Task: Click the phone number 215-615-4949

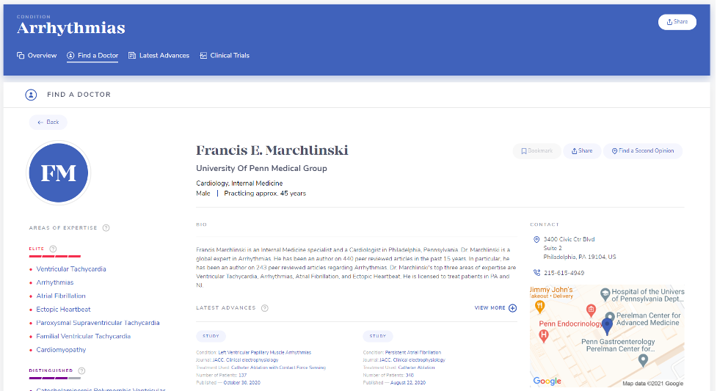Action: (x=564, y=273)
